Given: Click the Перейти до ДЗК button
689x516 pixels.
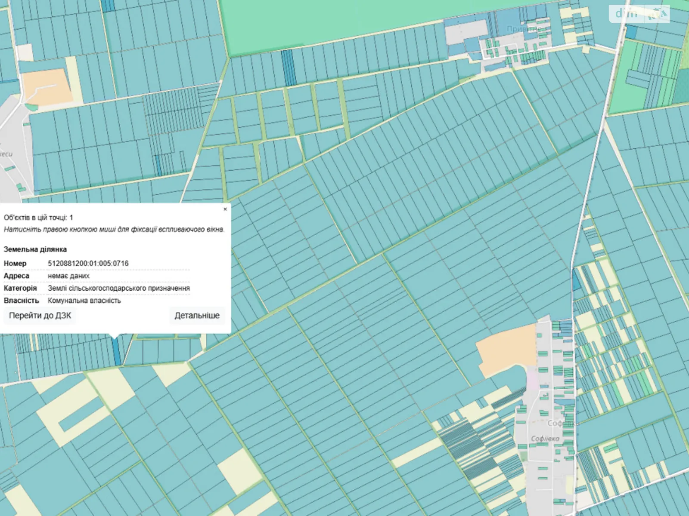Looking at the screenshot, I should click(40, 316).
